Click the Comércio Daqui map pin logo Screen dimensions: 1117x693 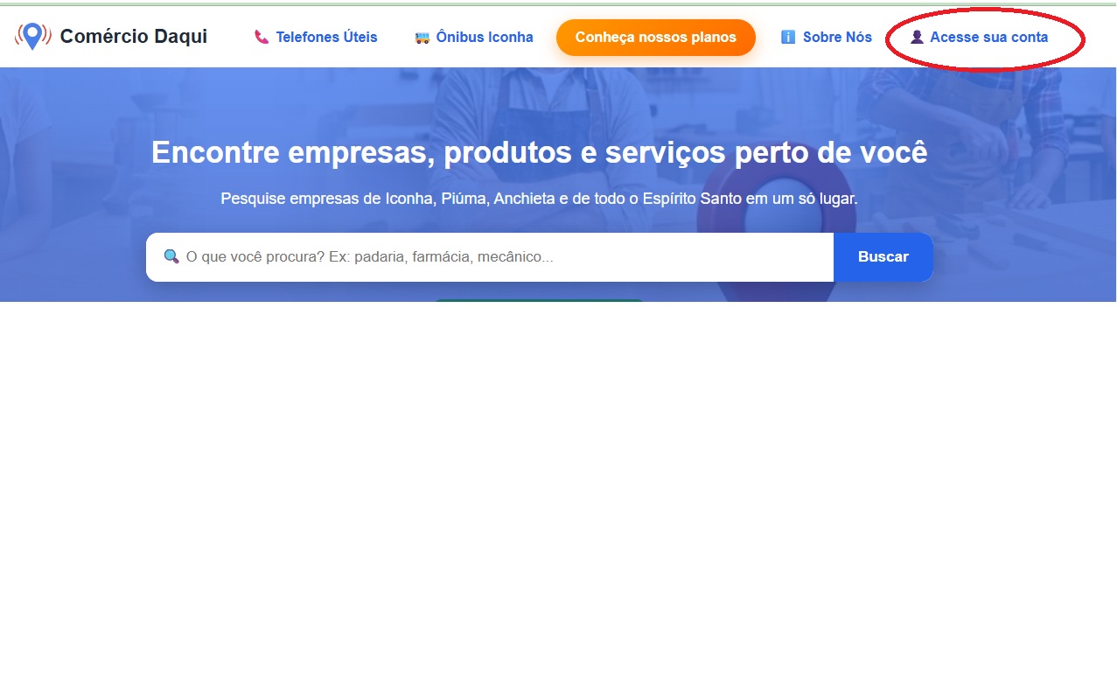pyautogui.click(x=32, y=37)
